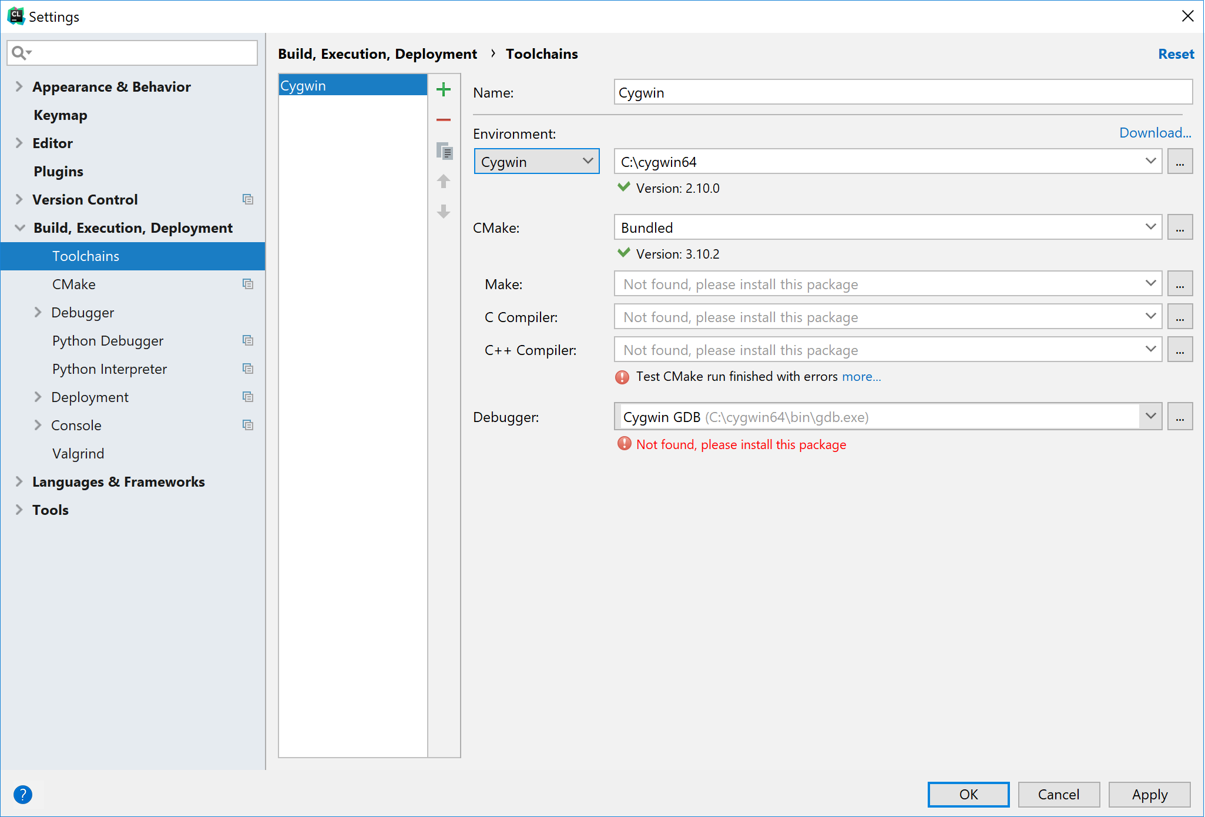This screenshot has width=1205, height=817.
Task: Click the Apply button
Action: tap(1150, 795)
